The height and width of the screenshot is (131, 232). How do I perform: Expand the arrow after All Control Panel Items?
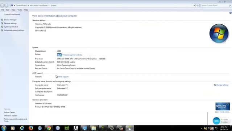click(49, 5)
